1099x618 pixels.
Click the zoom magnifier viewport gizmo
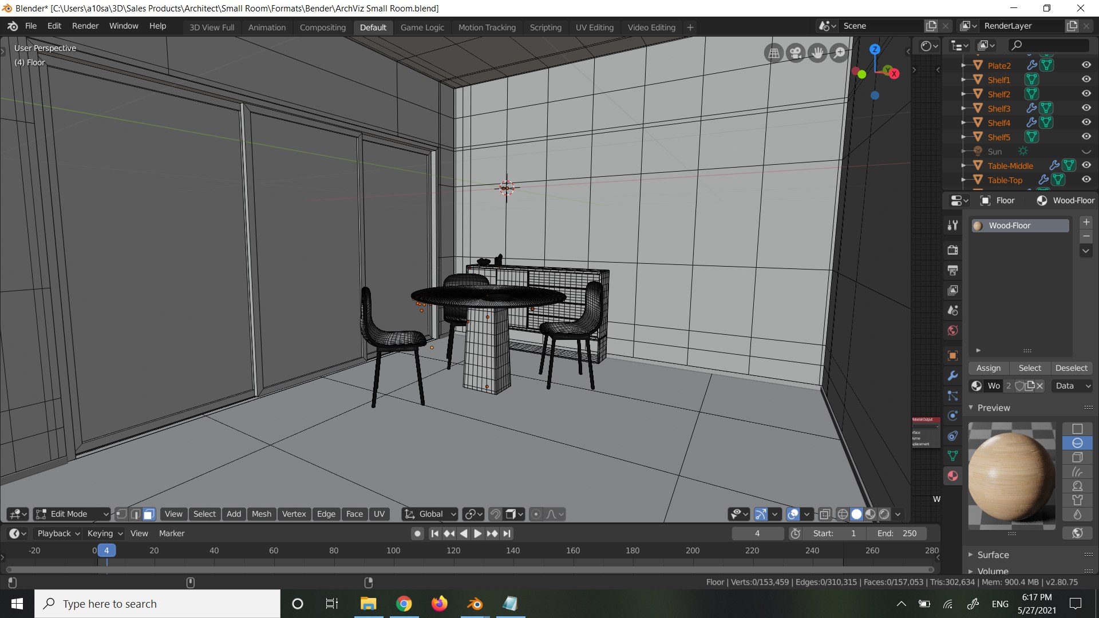pos(839,53)
